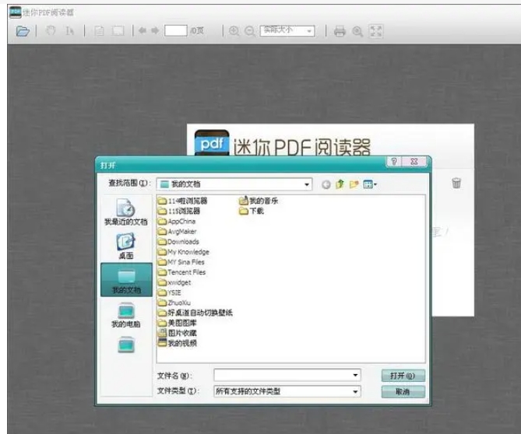
Task: Select the 115浏览器 folder
Action: tap(179, 211)
